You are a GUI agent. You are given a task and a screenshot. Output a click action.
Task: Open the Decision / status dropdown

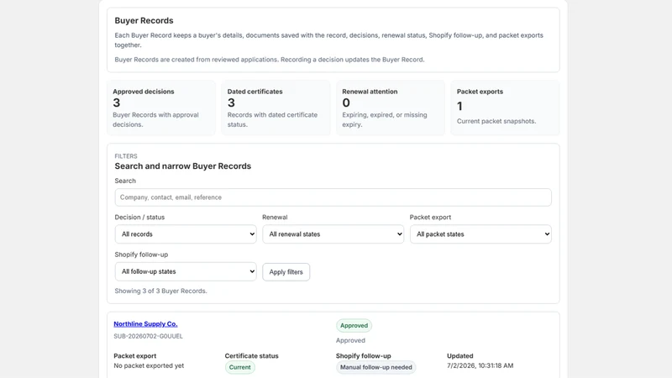click(186, 234)
